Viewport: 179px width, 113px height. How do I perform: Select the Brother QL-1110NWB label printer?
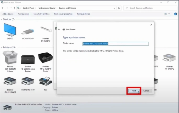pyautogui.click(x=10, y=81)
